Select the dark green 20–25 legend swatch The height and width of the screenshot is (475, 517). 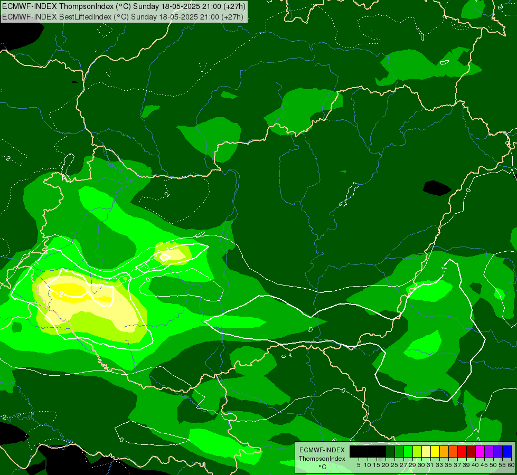390,452
